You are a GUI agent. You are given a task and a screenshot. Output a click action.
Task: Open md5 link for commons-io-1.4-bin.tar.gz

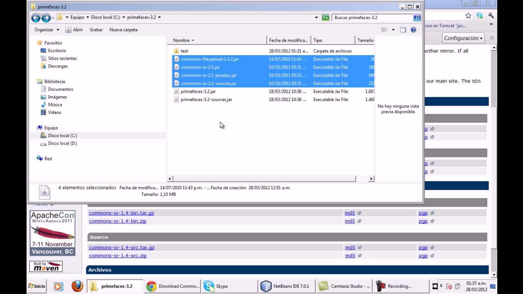click(350, 213)
